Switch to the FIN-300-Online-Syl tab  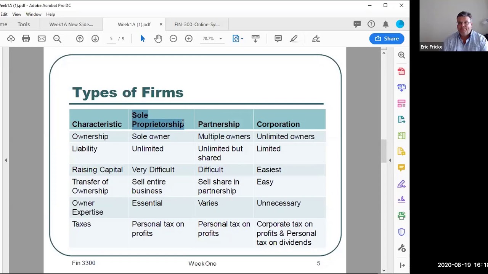pos(197,24)
